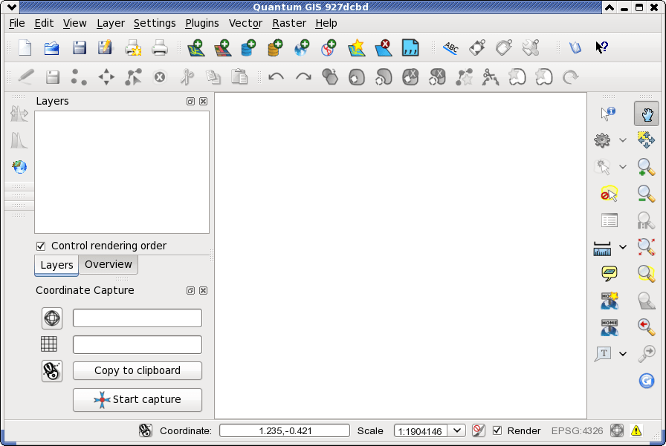The image size is (666, 446).
Task: Open the titlebar window menu arrow
Action: [x=12, y=7]
